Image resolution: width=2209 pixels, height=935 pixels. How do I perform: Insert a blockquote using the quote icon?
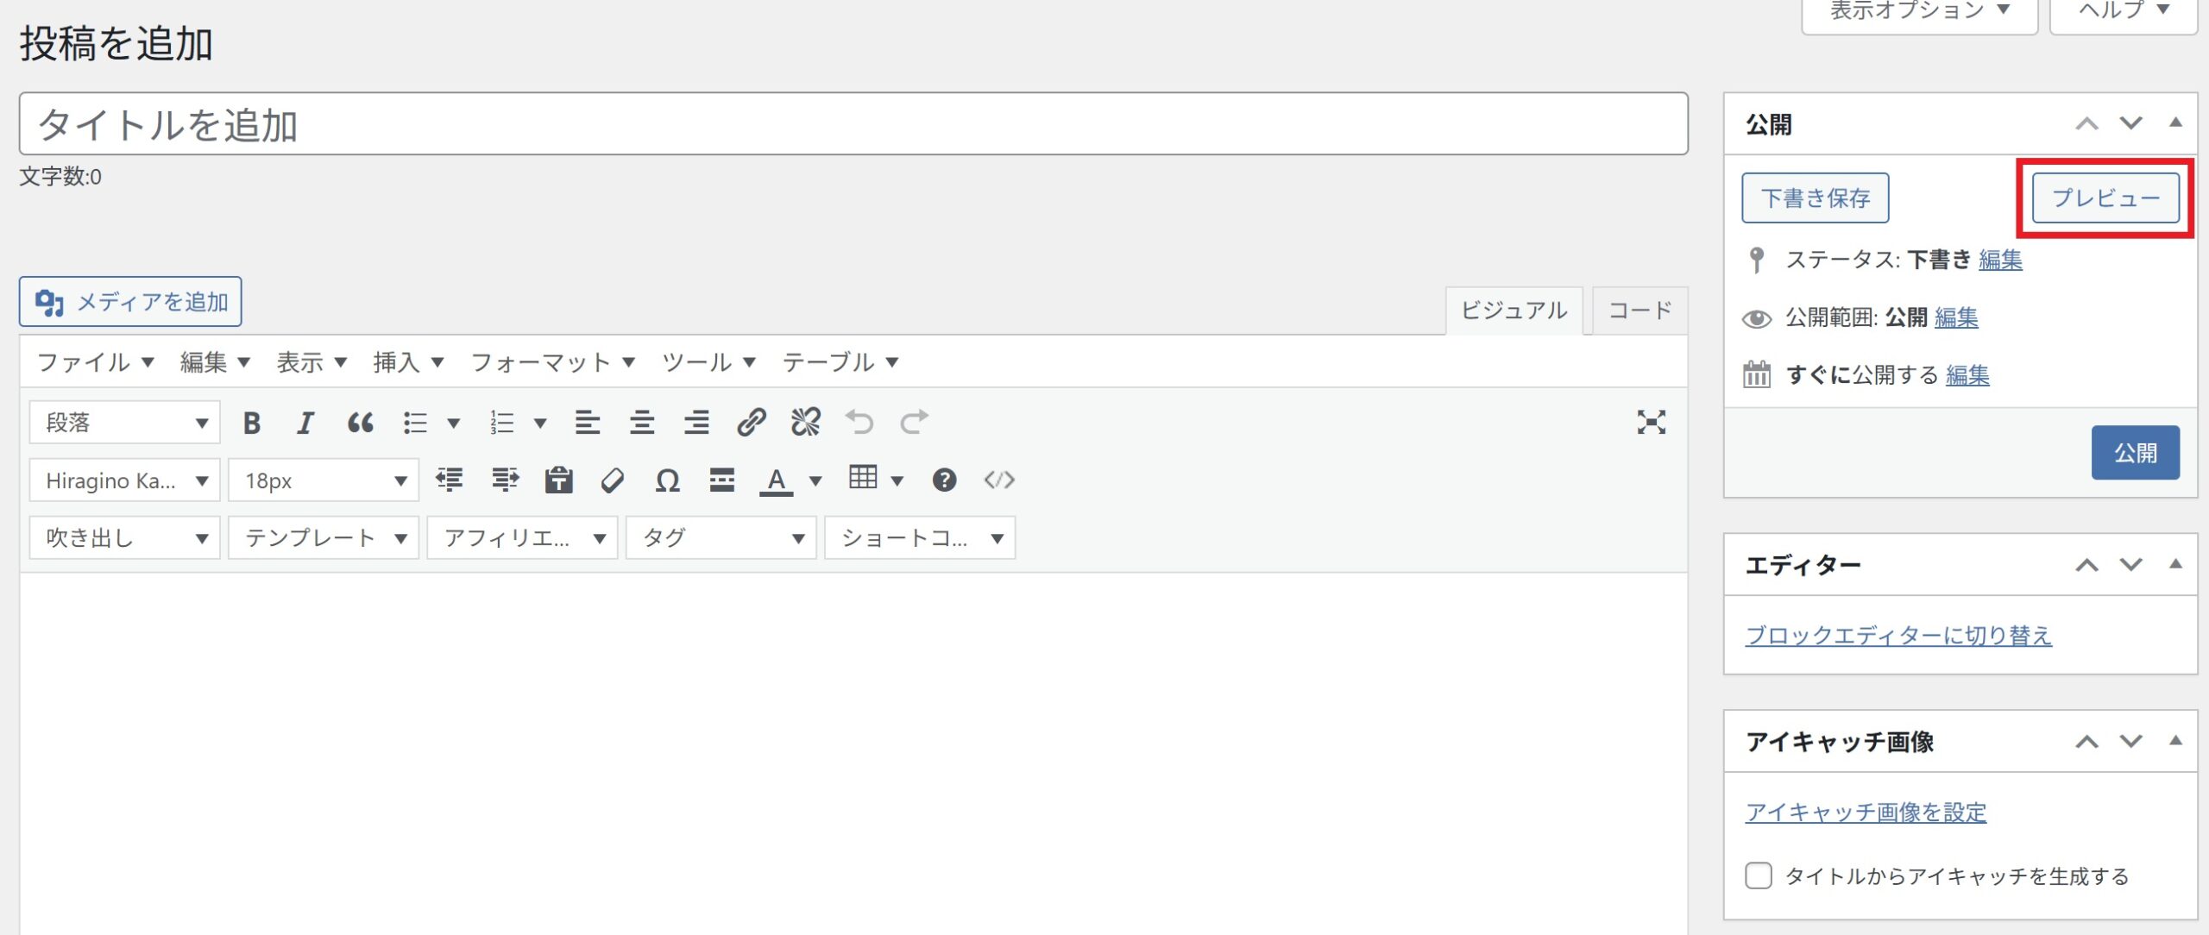[360, 423]
